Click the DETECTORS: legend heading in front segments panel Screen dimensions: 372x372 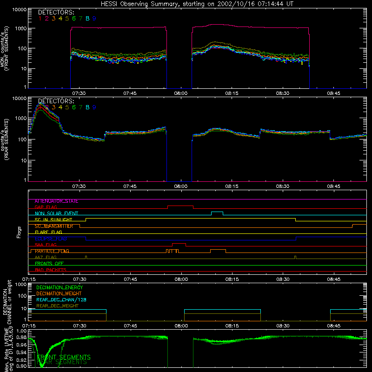[x=56, y=13]
